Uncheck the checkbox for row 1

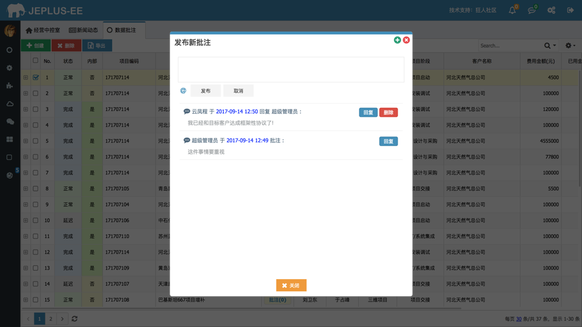click(x=36, y=78)
